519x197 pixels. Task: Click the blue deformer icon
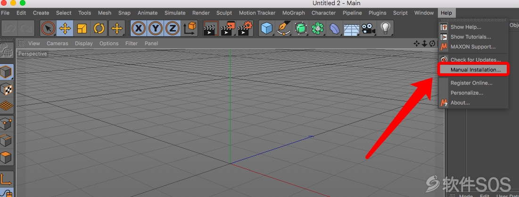coord(335,28)
